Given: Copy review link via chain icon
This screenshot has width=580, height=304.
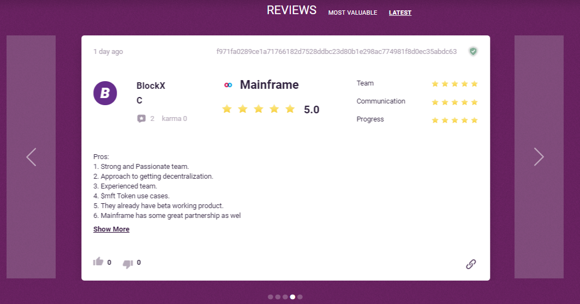Looking at the screenshot, I should pos(471,264).
